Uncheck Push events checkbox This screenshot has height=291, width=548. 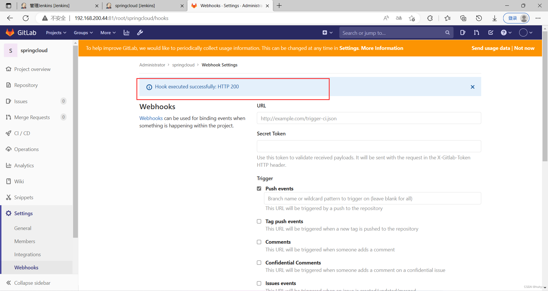click(259, 189)
